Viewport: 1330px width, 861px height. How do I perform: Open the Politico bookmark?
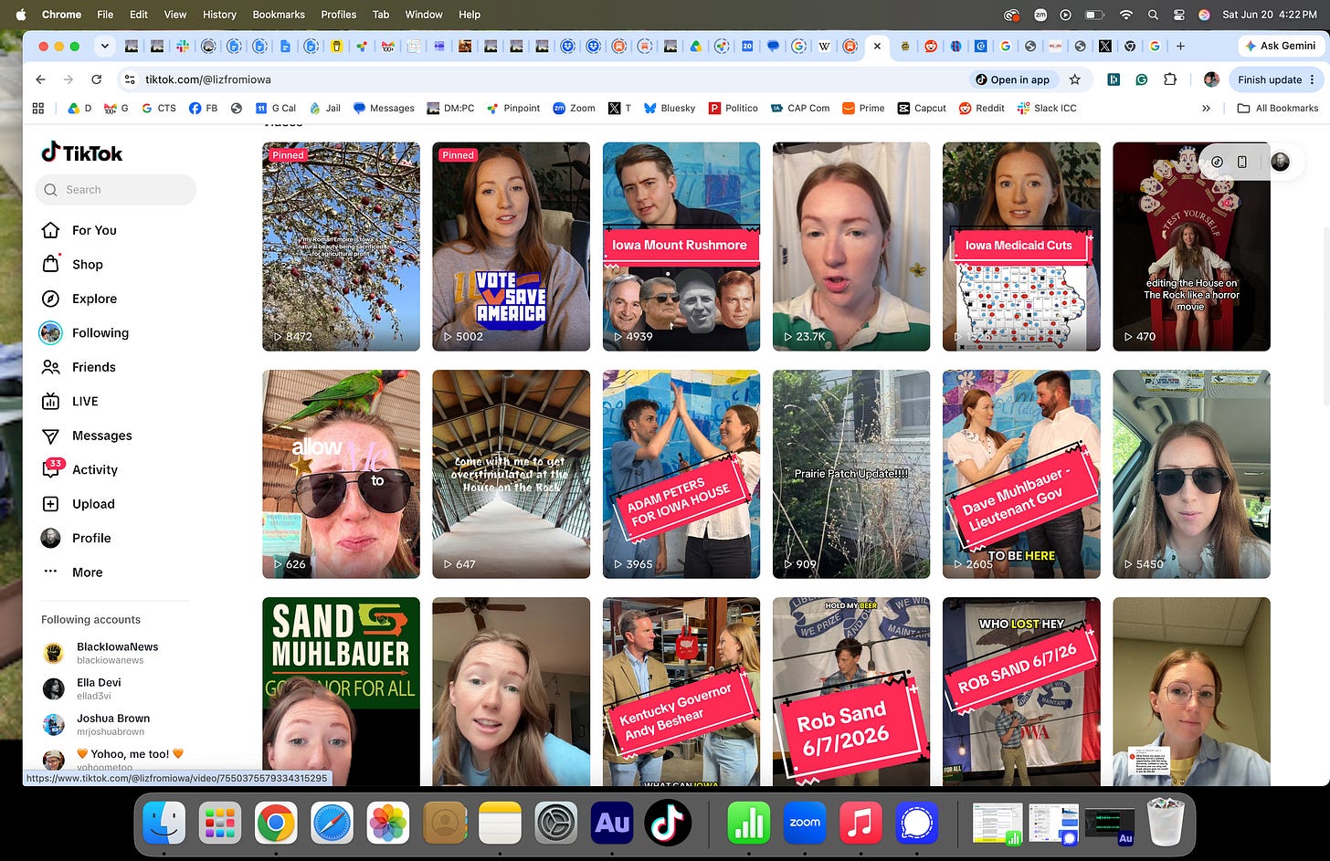[x=734, y=108]
